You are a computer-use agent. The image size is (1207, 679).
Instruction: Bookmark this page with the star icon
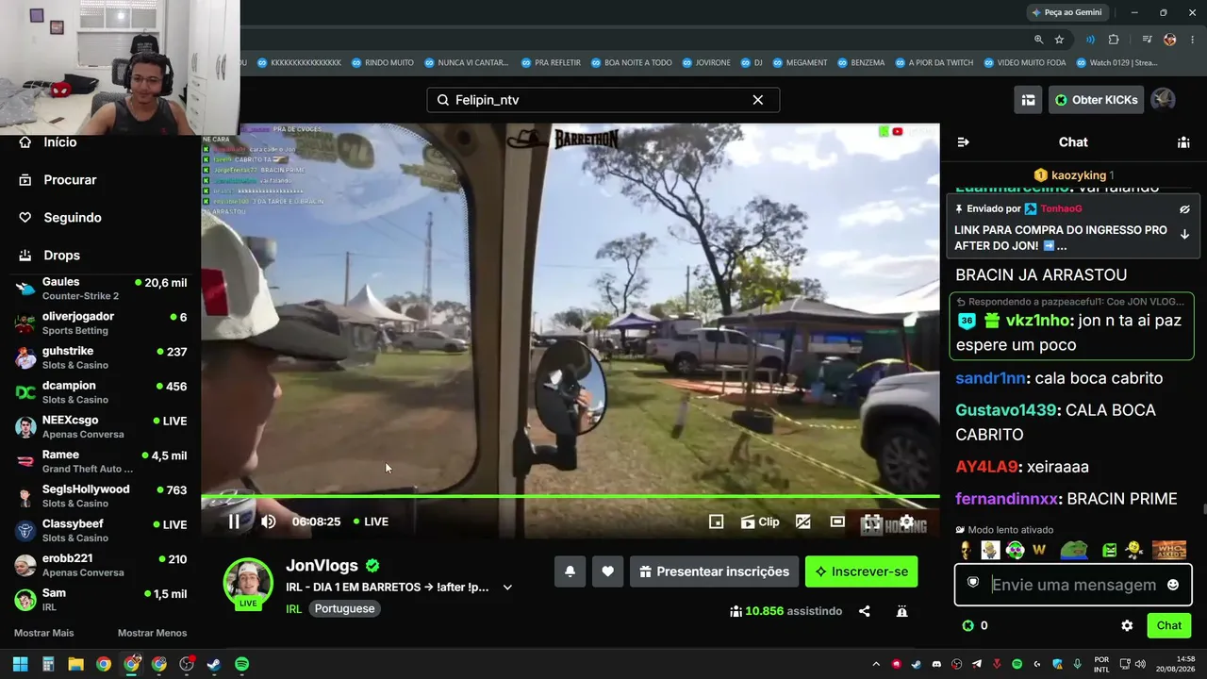click(x=1059, y=40)
